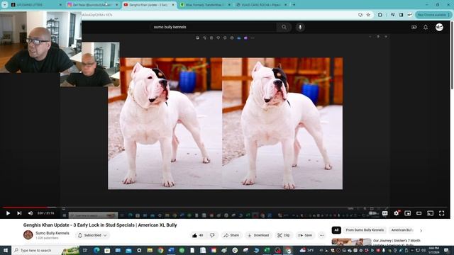Enable theater mode view
This screenshot has width=454, height=255.
419,213
